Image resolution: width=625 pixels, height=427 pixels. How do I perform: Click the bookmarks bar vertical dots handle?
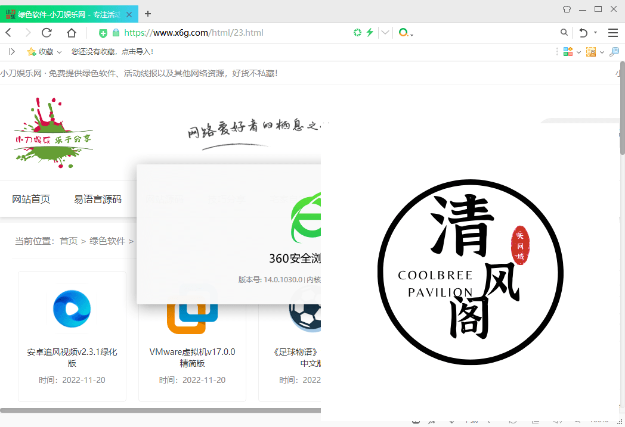(x=557, y=52)
